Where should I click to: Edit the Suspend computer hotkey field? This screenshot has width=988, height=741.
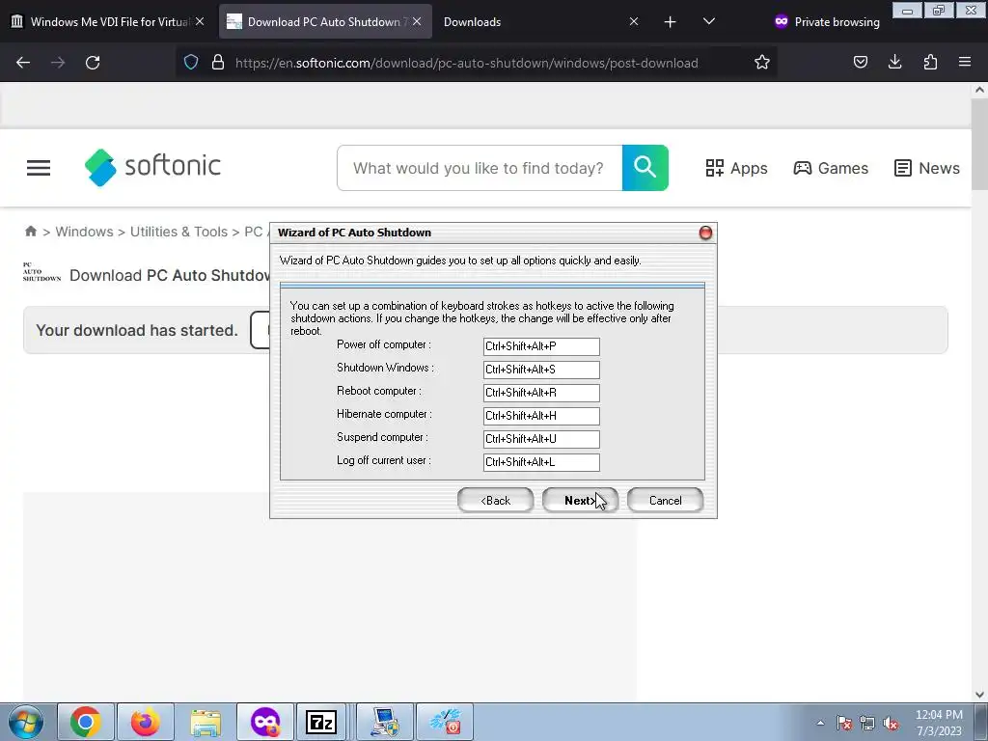coord(541,439)
